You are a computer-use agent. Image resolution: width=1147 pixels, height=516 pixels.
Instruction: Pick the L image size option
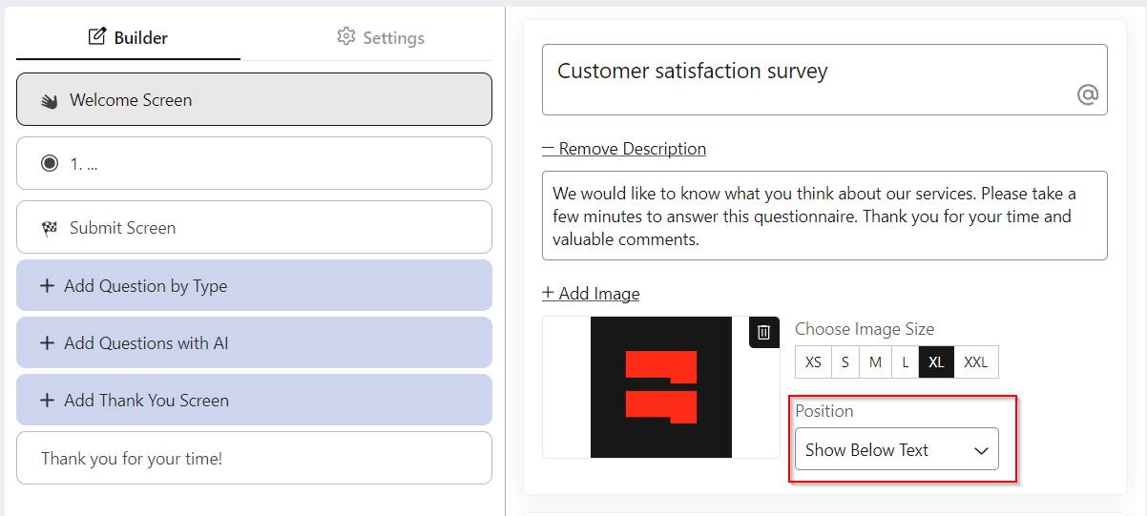(x=906, y=362)
